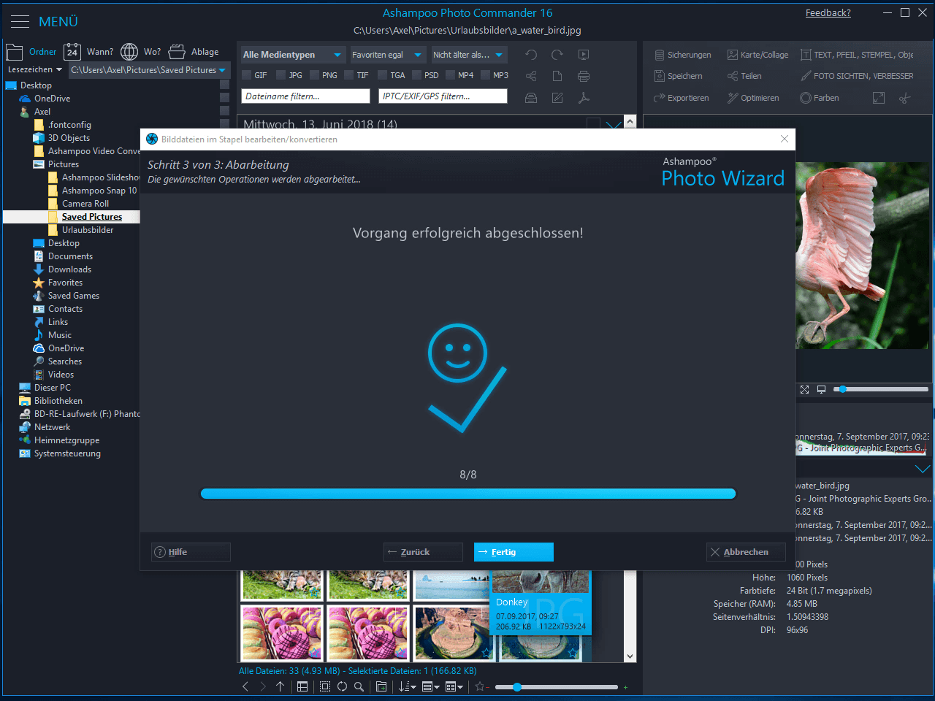Click the magnifier search icon
Image resolution: width=935 pixels, height=701 pixels.
coord(359,686)
